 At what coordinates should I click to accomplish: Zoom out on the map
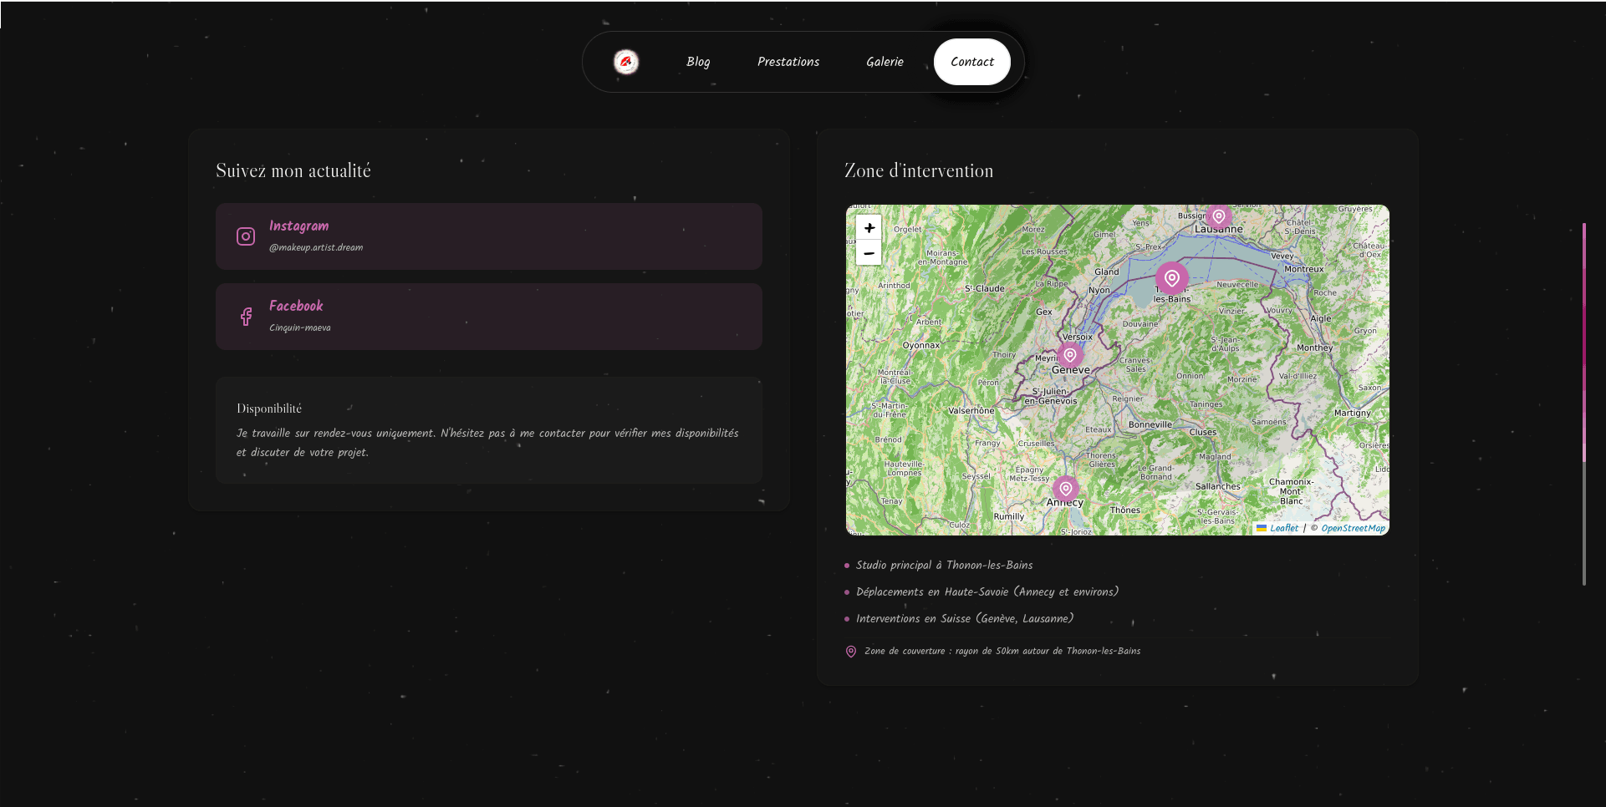(869, 253)
